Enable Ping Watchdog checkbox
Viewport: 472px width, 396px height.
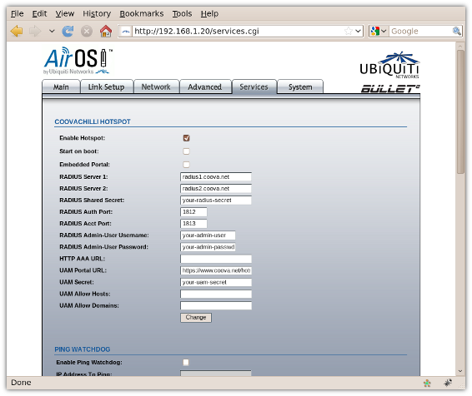(x=186, y=363)
